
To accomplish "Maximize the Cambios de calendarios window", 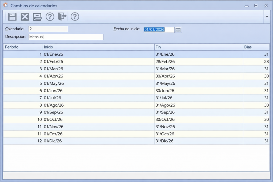I will (x=256, y=6).
